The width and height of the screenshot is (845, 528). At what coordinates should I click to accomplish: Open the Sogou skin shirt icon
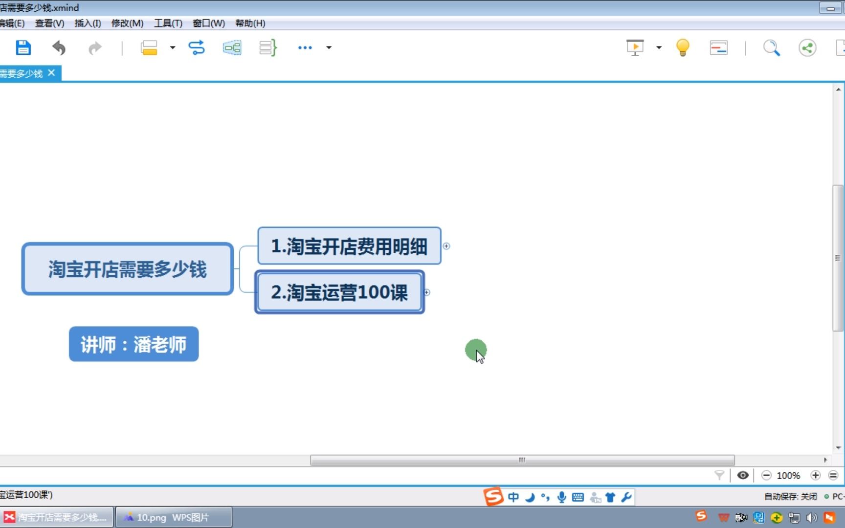[x=610, y=497]
